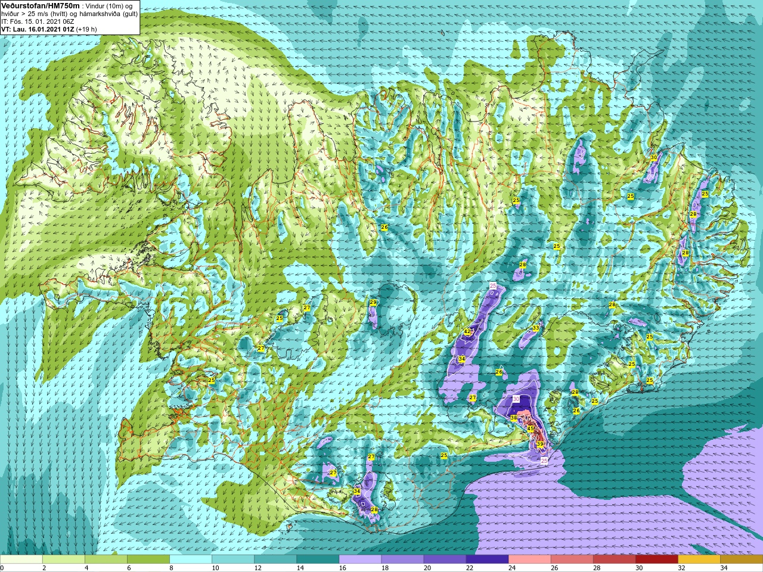Viewport: 763px width, 572px height.
Task: Click the "(+19 h)" forecast offset text
Action: [86, 29]
